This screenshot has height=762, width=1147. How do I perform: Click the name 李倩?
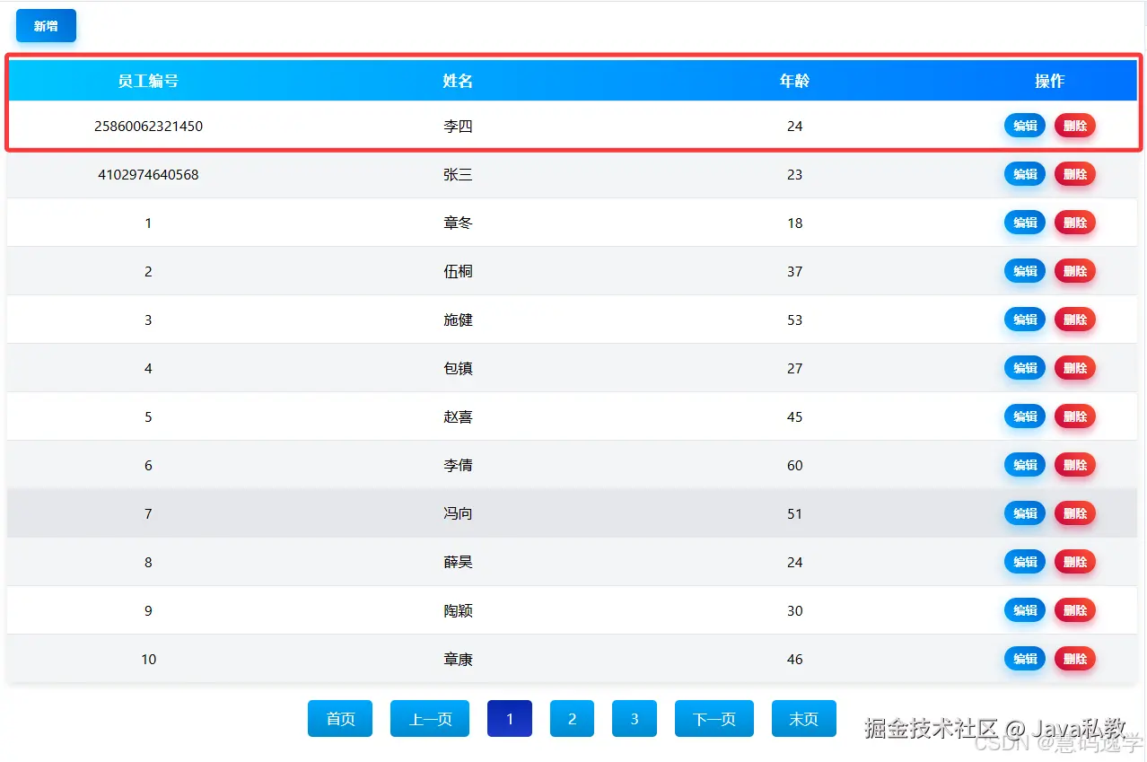[458, 466]
